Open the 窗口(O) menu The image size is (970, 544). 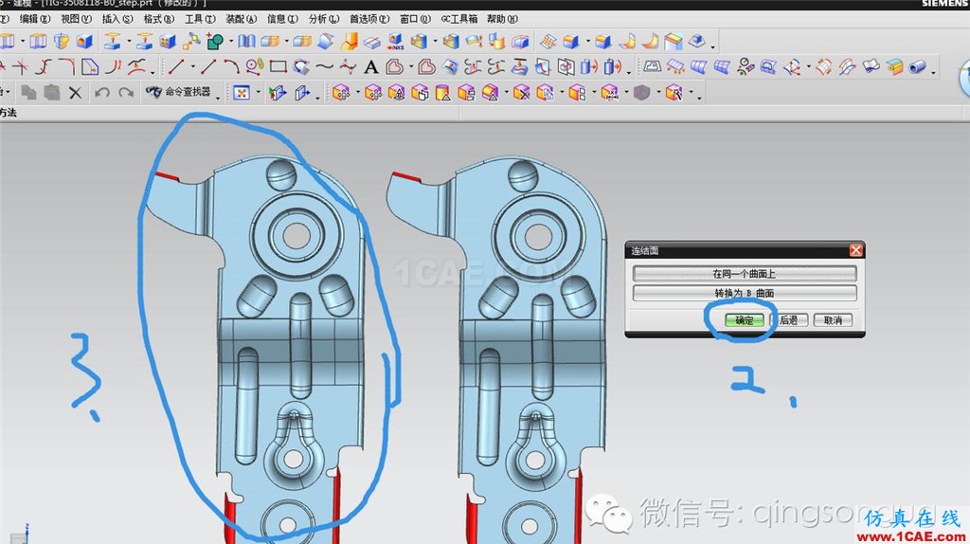tap(415, 19)
